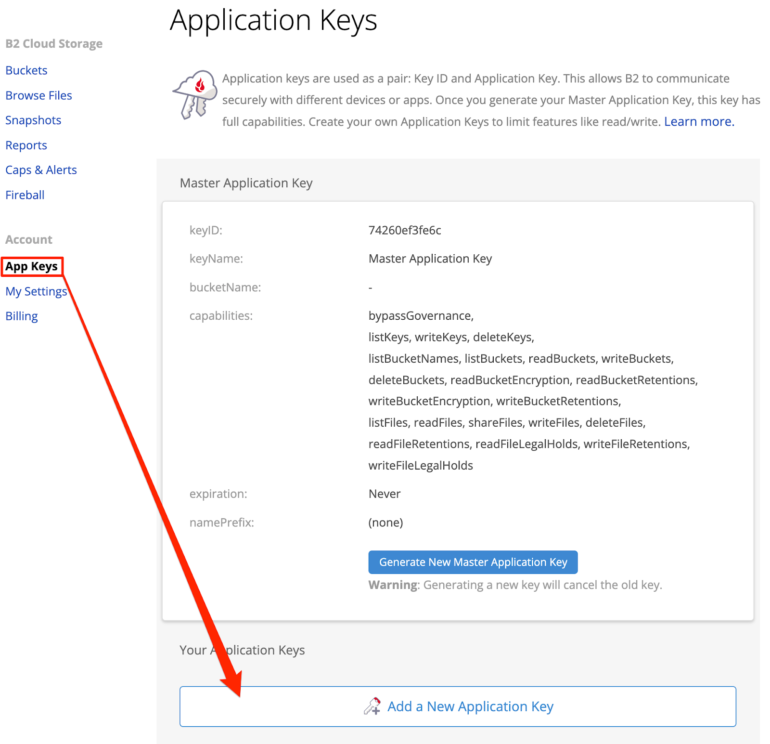Click the bypassGovernance capability text
This screenshot has width=770, height=744.
tap(421, 316)
